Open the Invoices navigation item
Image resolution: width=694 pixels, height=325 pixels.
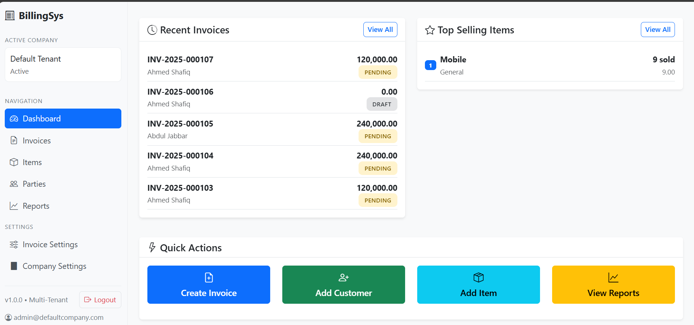[37, 140]
